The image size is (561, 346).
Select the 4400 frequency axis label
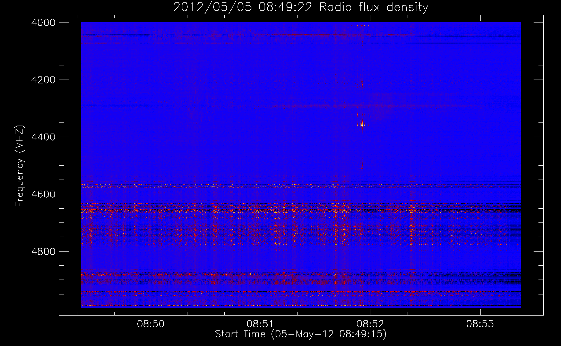[x=43, y=137]
